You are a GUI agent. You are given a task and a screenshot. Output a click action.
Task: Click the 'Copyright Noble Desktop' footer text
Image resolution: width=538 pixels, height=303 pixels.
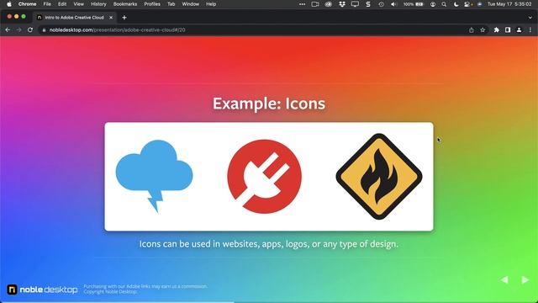pyautogui.click(x=110, y=292)
